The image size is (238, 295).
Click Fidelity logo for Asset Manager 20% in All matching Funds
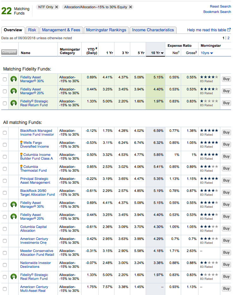click(x=14, y=217)
